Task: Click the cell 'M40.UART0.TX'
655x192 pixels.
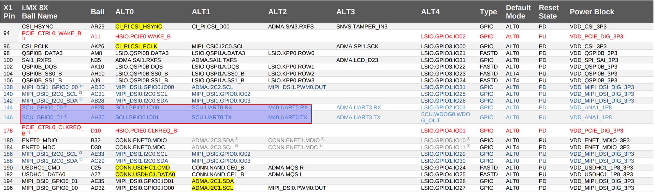Action: (x=288, y=117)
